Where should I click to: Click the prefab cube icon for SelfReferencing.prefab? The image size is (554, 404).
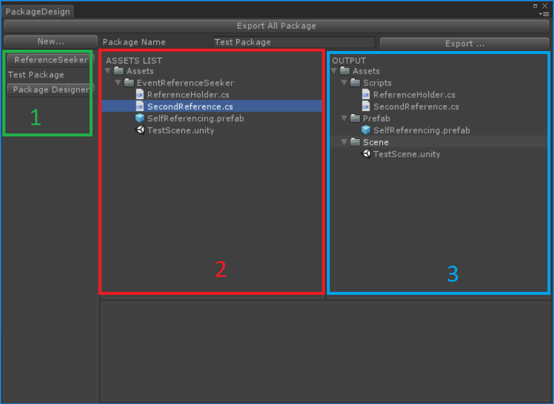pos(140,119)
